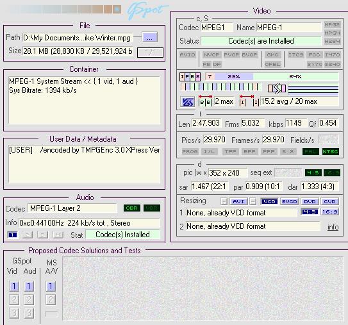Click the PAL standard indicator
348x325 pixels.
[311, 152]
